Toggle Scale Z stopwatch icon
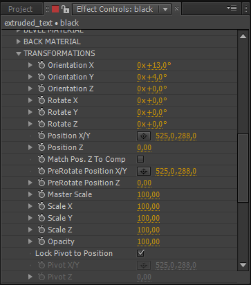 [x=41, y=230]
